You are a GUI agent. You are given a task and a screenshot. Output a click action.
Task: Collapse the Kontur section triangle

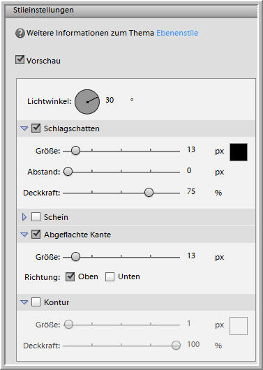(x=24, y=302)
